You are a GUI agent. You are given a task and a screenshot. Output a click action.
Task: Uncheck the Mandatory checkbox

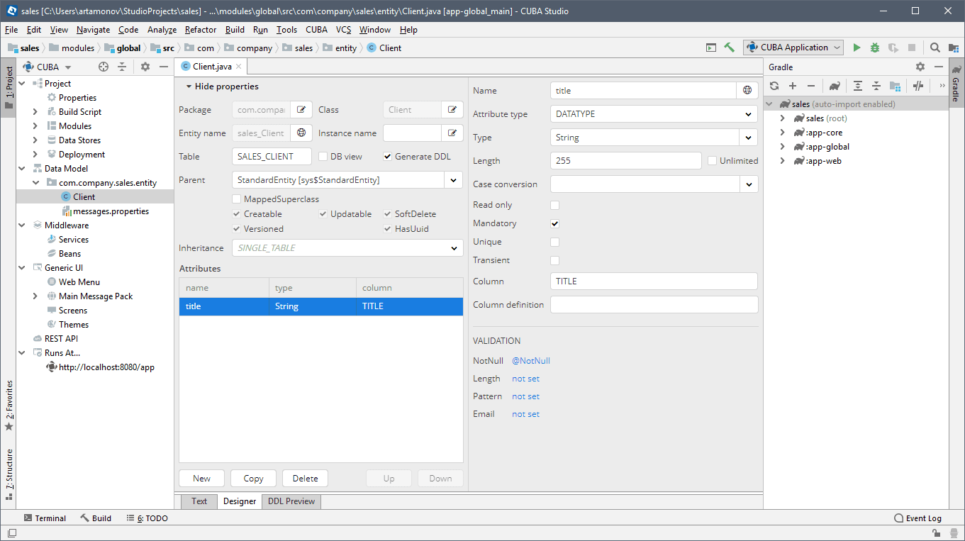[555, 223]
